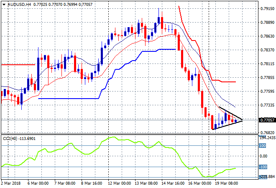This screenshot has width=276, height=188.
Task: Click the 13 Mar 08:00 time label
Action: [146, 183]
